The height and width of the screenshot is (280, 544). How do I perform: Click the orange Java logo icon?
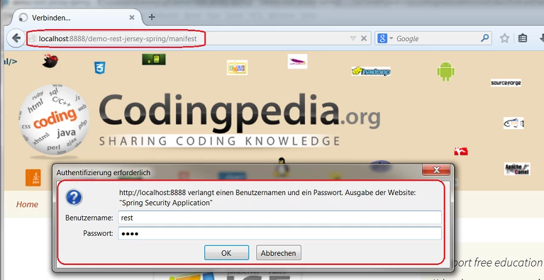(33, 178)
